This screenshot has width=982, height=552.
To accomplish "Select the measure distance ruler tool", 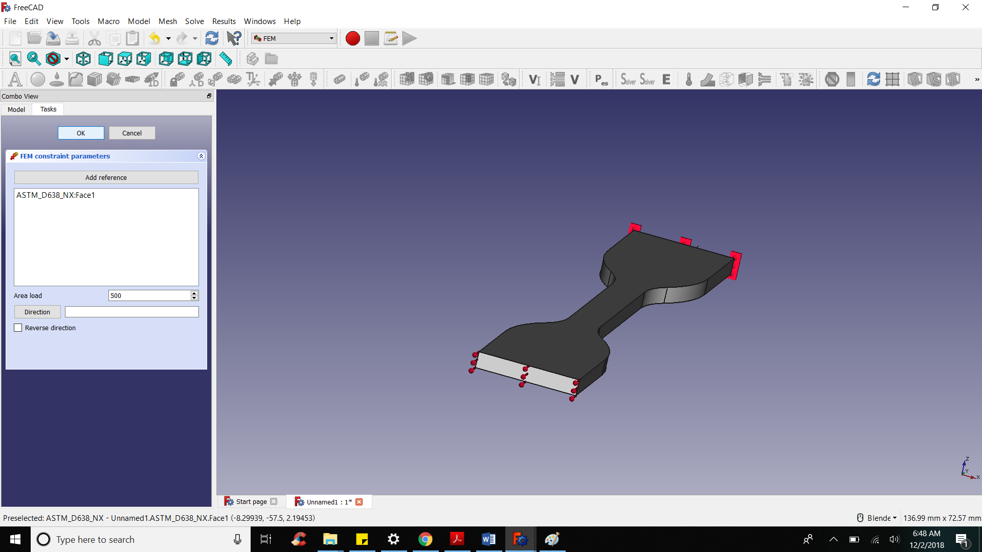I will click(x=226, y=59).
